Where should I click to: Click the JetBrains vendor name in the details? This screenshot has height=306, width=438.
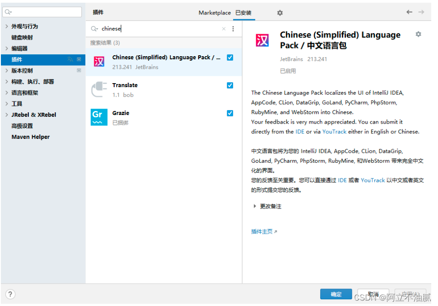(x=292, y=59)
